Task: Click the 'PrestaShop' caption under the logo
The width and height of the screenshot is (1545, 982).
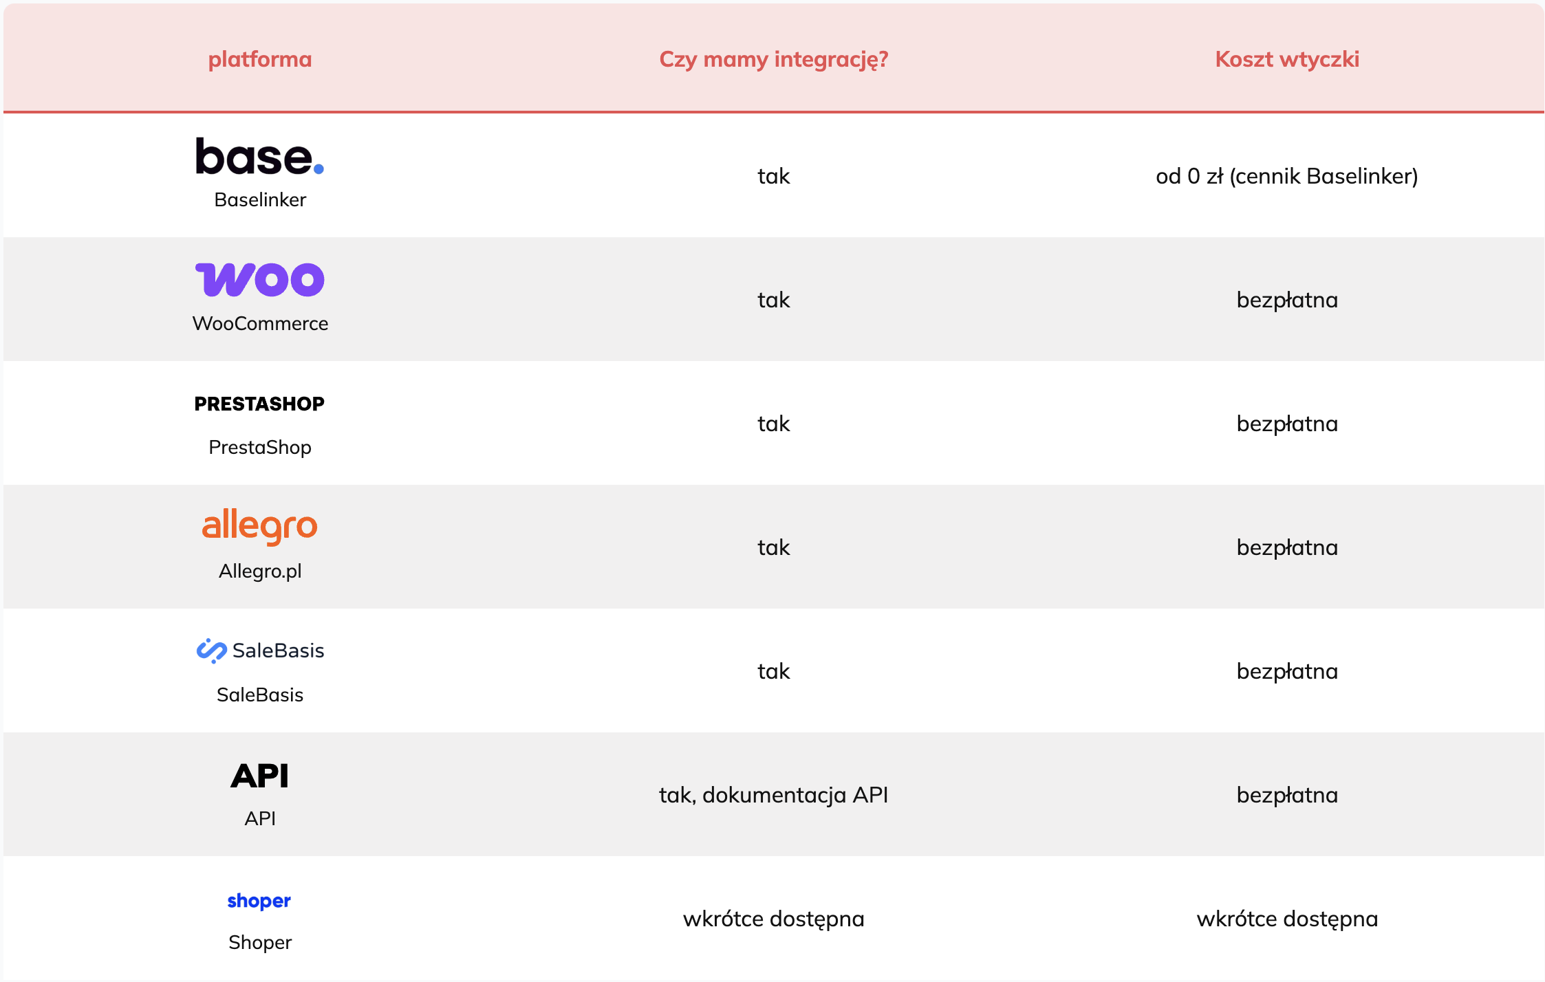Action: click(259, 447)
